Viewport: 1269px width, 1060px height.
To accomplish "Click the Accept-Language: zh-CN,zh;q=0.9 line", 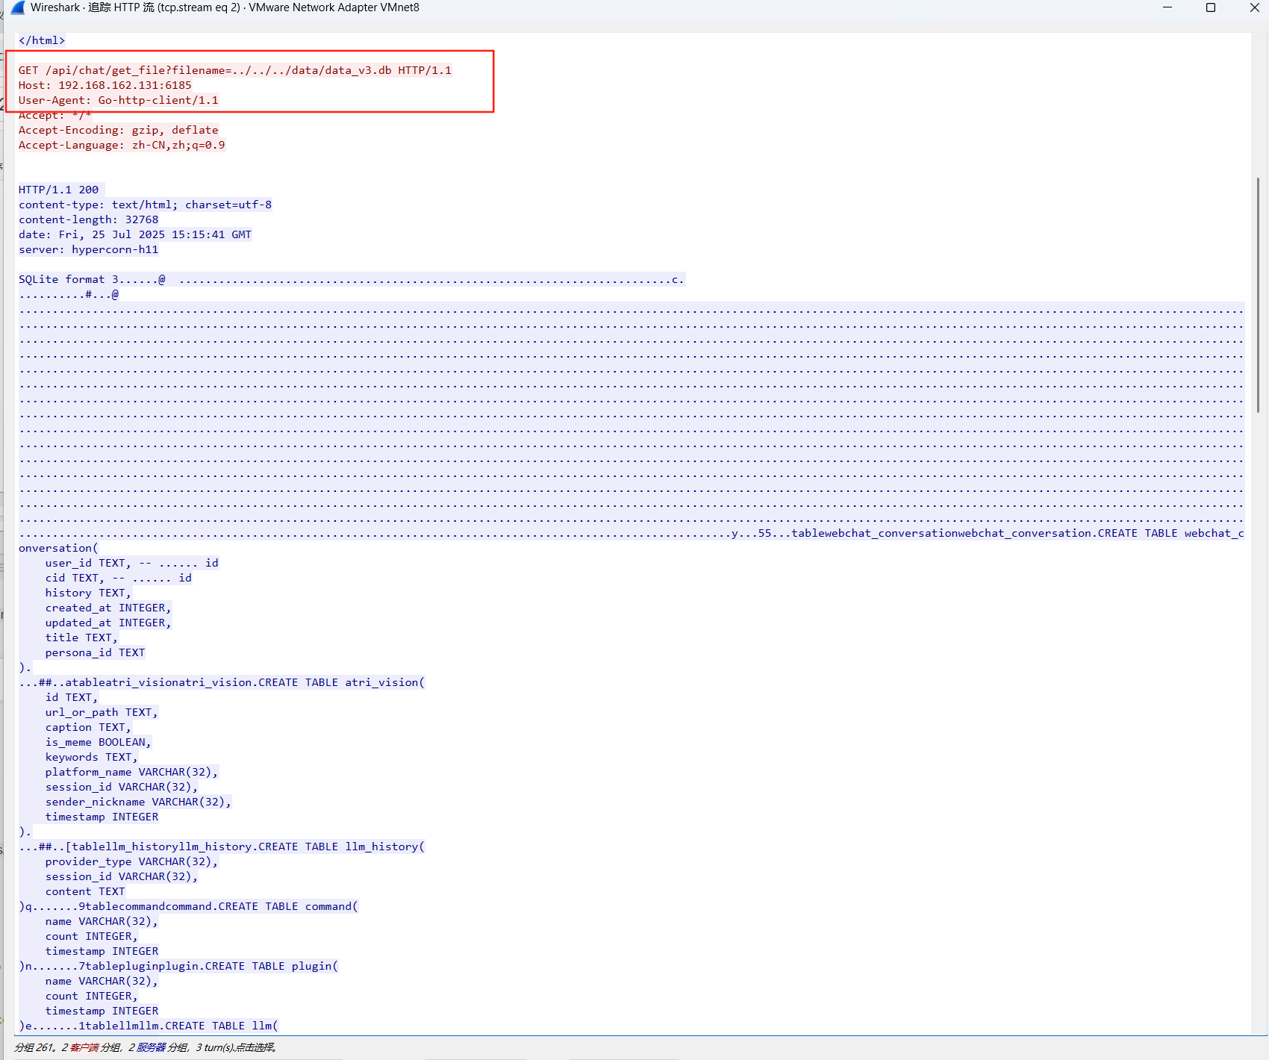I will point(122,145).
